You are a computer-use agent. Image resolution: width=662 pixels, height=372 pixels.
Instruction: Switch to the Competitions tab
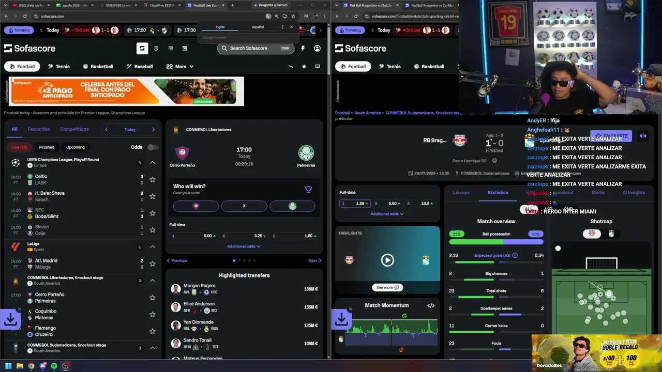[x=74, y=129]
